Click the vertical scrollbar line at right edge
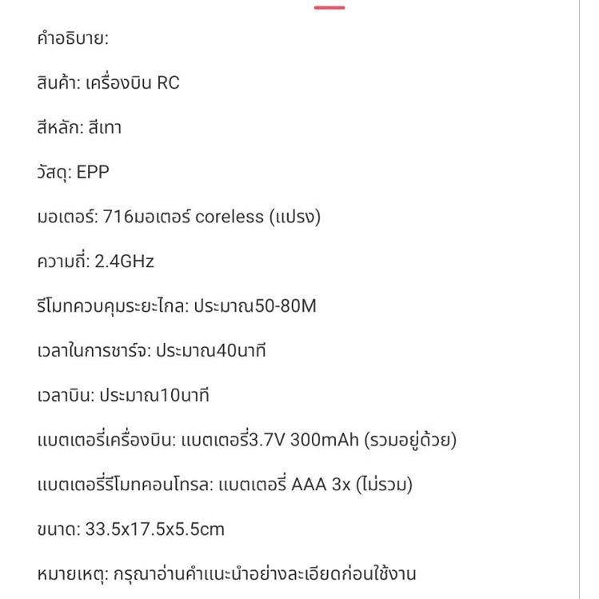This screenshot has width=599, height=599. point(580,299)
